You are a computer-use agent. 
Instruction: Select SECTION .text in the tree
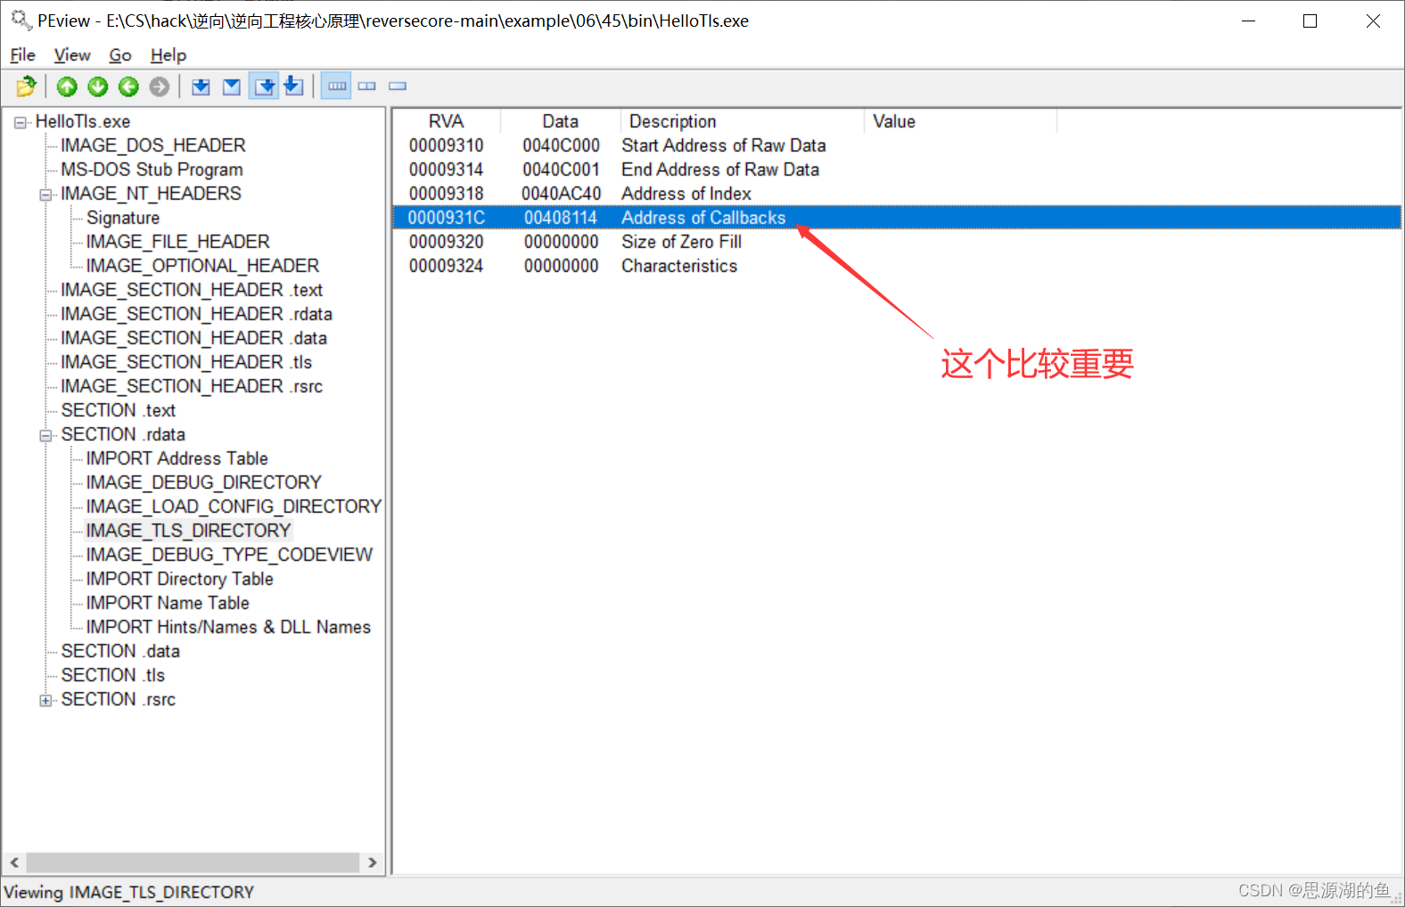(x=118, y=410)
